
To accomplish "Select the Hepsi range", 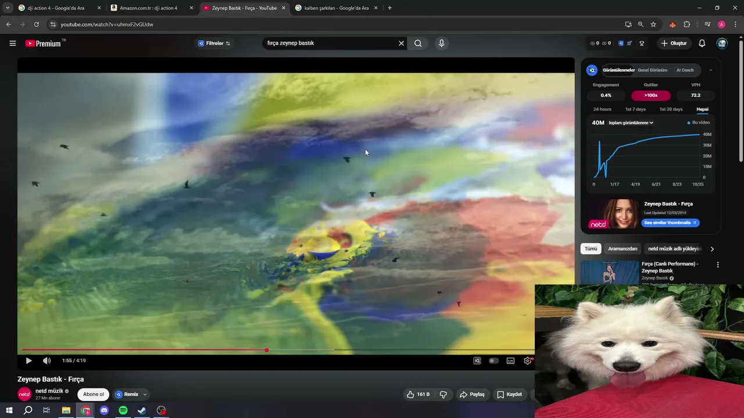I will pyautogui.click(x=702, y=109).
